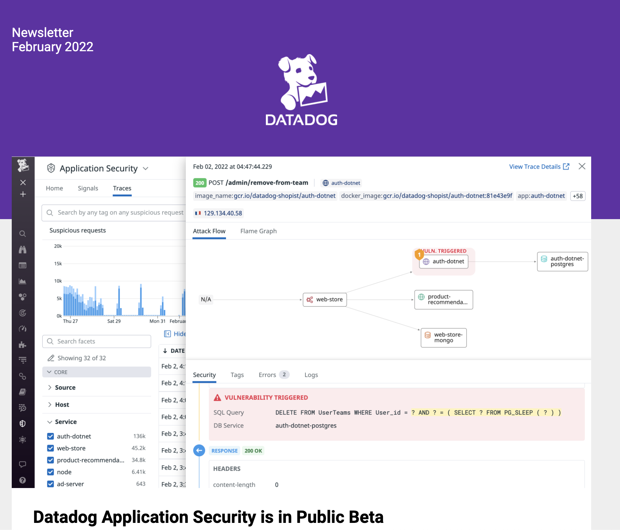
Task: Select the Security tab
Action: pyautogui.click(x=204, y=375)
